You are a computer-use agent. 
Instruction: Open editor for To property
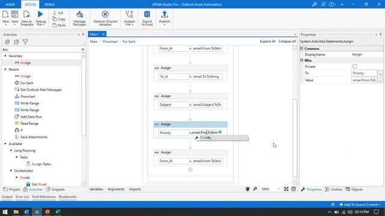coord(380,73)
